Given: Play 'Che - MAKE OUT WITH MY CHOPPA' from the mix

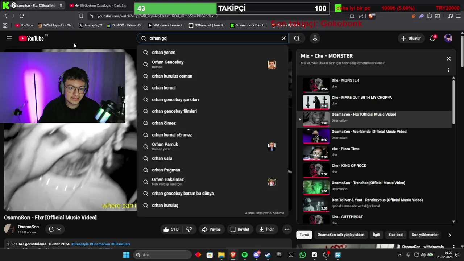Looking at the screenshot, I should [375, 102].
